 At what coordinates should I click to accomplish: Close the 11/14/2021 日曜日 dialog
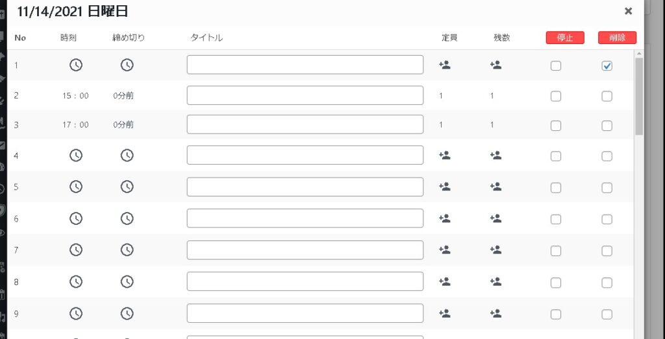tap(628, 11)
